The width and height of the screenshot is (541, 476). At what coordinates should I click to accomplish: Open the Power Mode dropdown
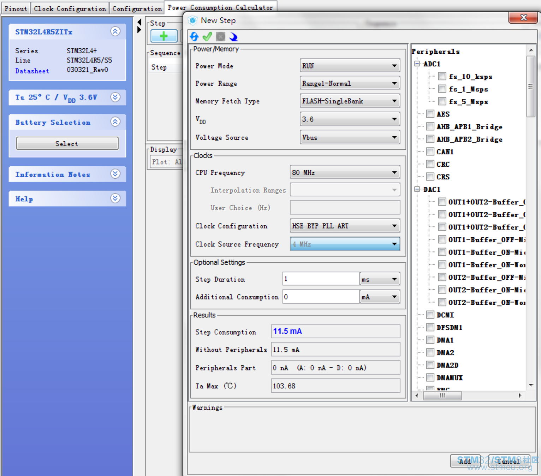click(x=350, y=66)
